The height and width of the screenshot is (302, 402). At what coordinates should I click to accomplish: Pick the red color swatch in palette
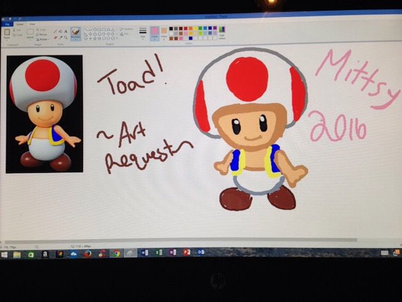tap(186, 28)
